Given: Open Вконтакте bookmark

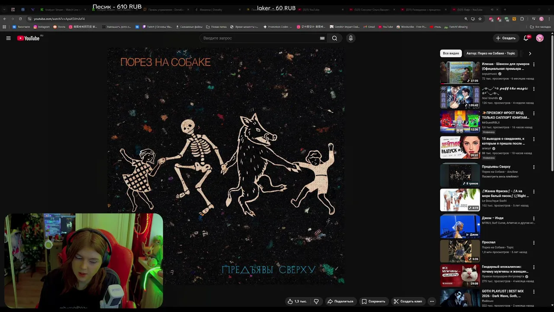Looking at the screenshot, I should [21, 27].
